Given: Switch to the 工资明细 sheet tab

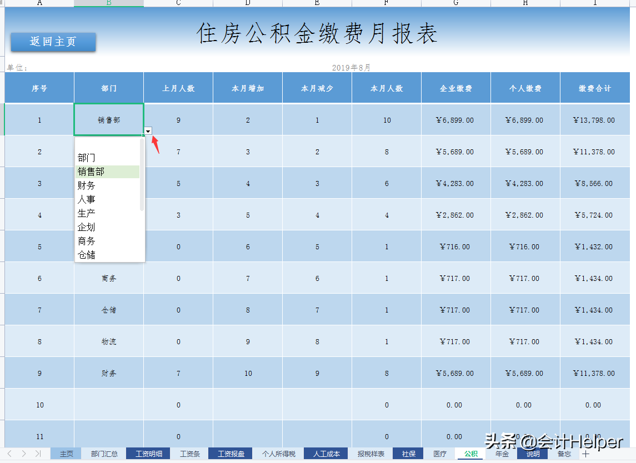Looking at the screenshot, I should click(148, 454).
